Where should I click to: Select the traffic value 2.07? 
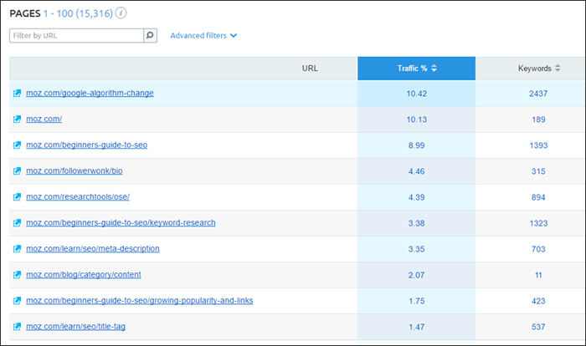pos(417,275)
